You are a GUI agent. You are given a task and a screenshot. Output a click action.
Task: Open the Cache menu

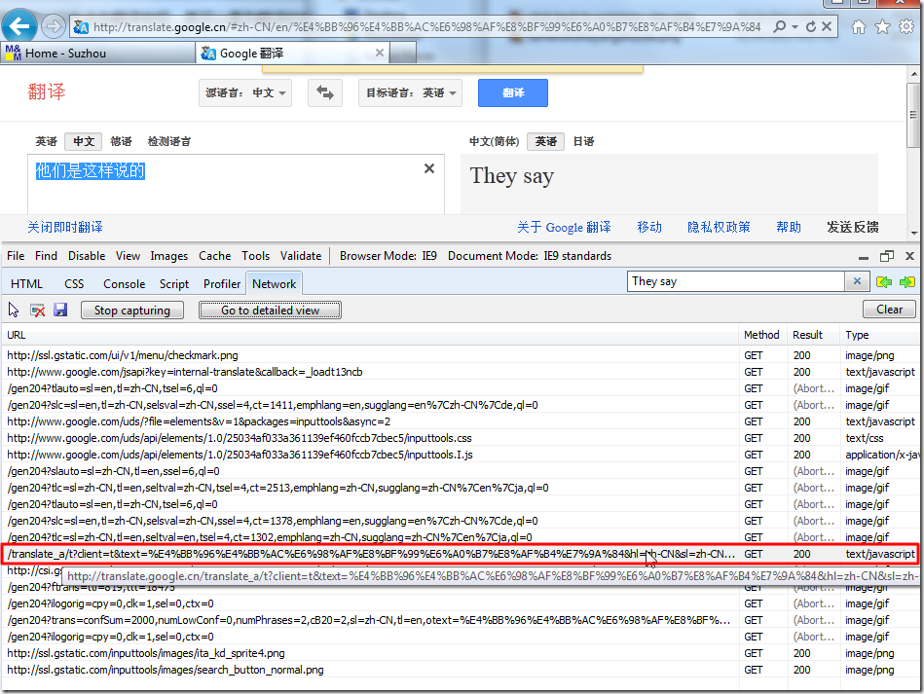tap(215, 256)
